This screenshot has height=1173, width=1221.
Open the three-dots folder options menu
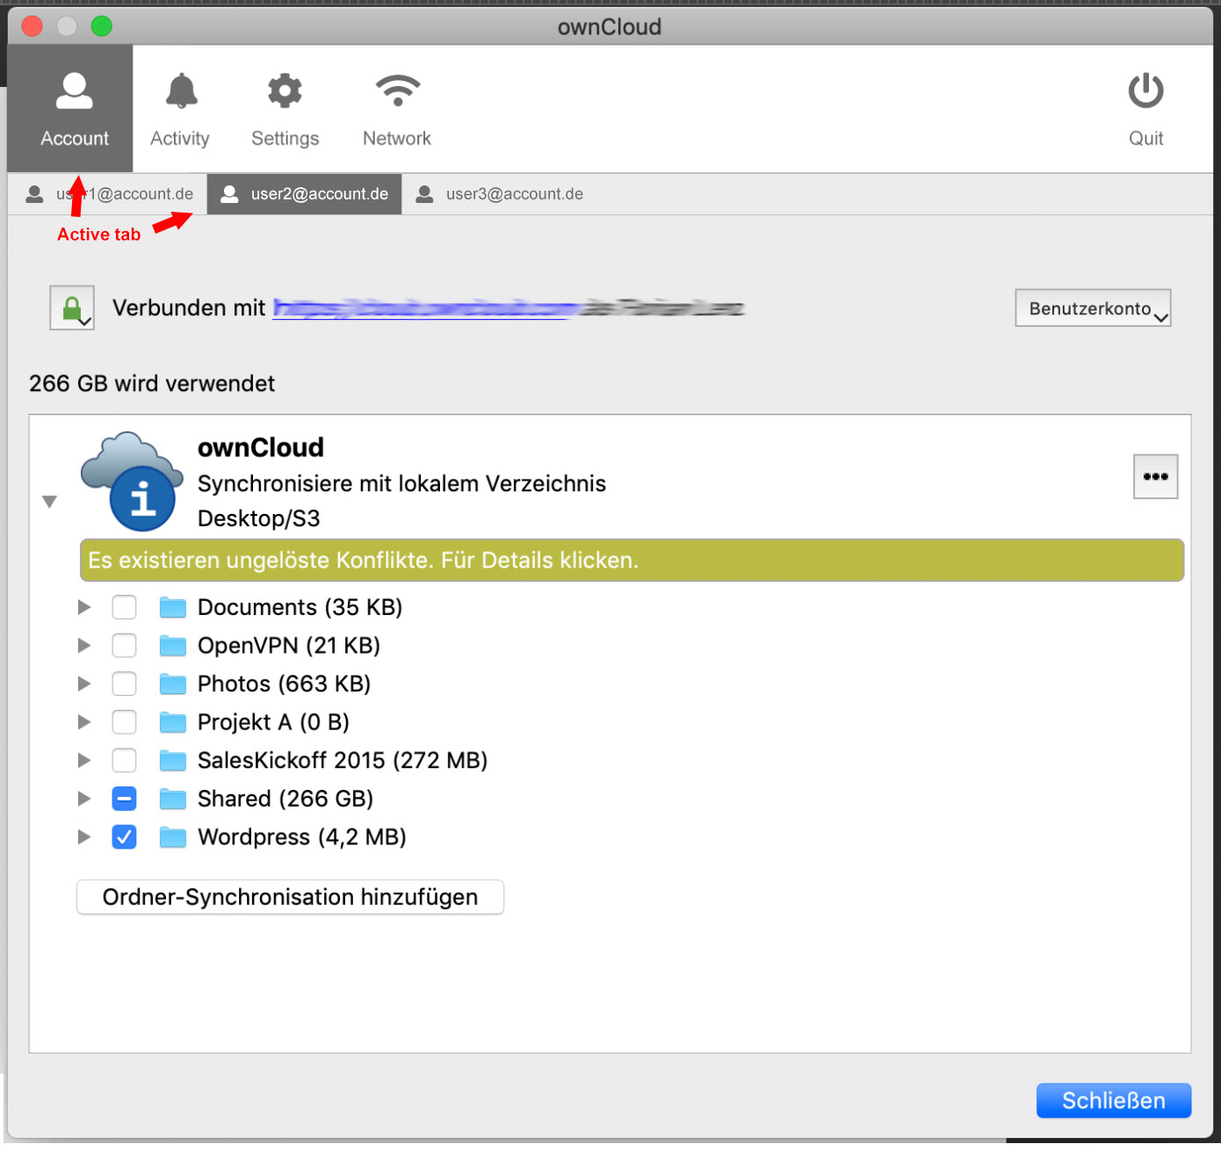[1155, 477]
